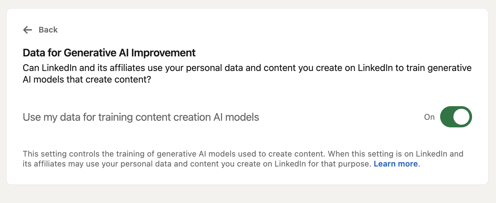
Task: Click the white knob of the toggle
Action: (x=461, y=117)
